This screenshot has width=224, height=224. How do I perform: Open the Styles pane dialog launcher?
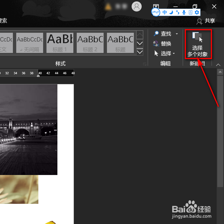coord(145,64)
